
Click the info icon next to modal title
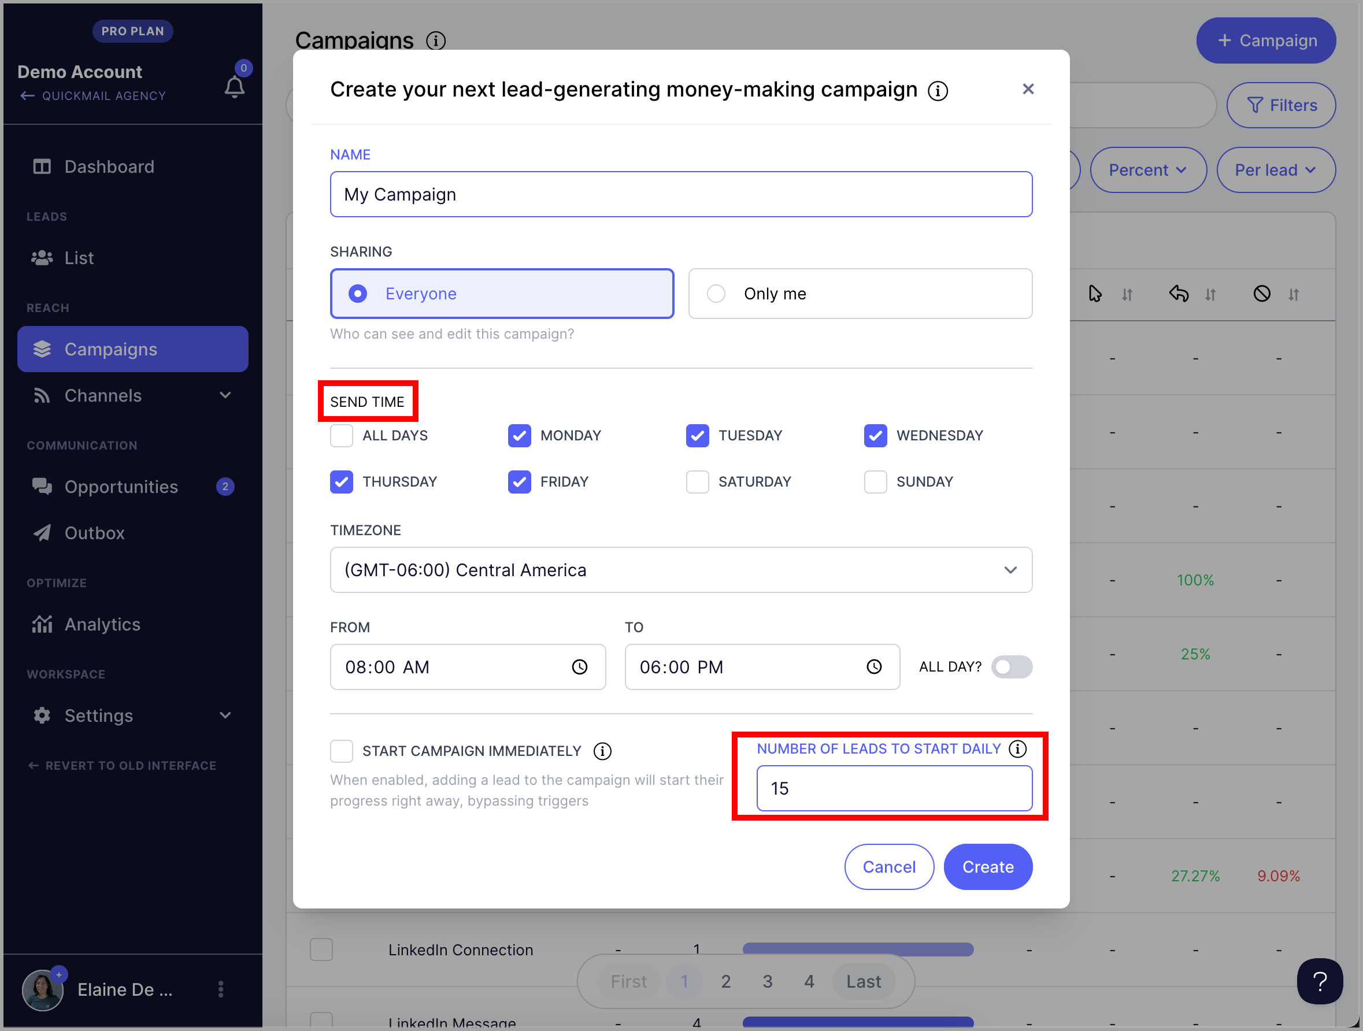(x=938, y=91)
